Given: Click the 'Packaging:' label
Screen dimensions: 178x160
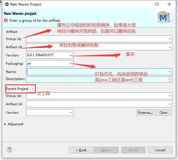Looking at the screenshot, I should pyautogui.click(x=15, y=64).
